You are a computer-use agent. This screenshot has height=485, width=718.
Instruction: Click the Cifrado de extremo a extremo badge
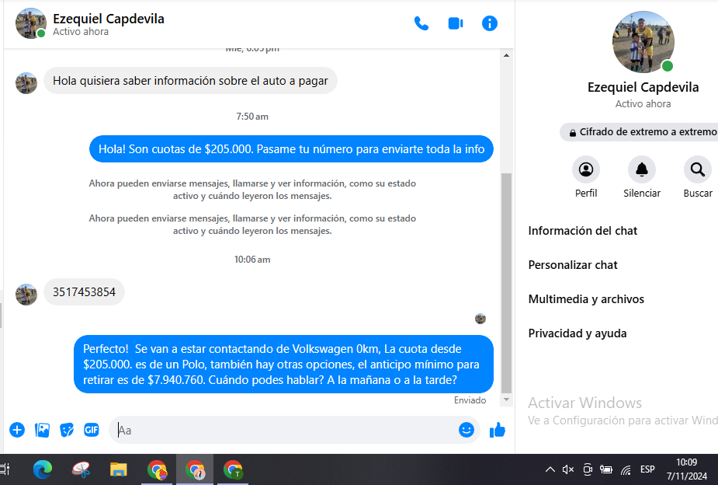(639, 132)
